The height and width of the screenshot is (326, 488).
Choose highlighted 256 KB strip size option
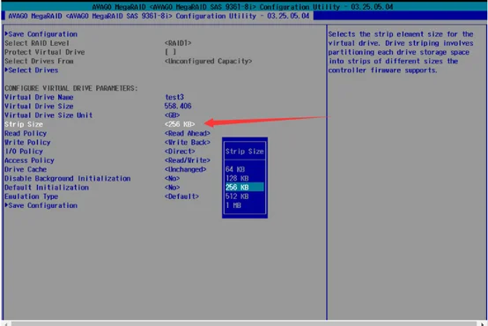tap(245, 187)
